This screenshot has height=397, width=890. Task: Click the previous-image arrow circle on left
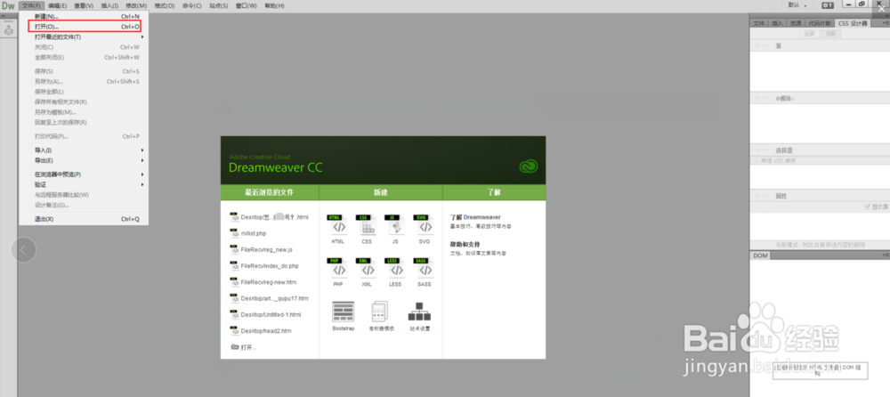click(24, 249)
